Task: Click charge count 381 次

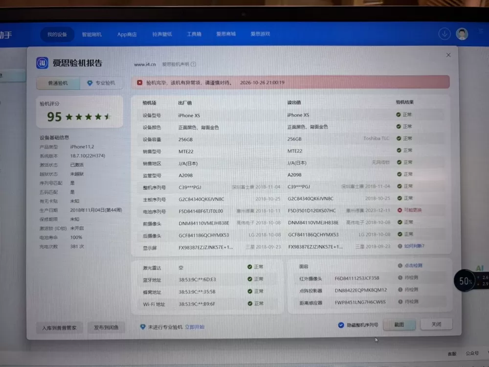Action: click(x=77, y=247)
